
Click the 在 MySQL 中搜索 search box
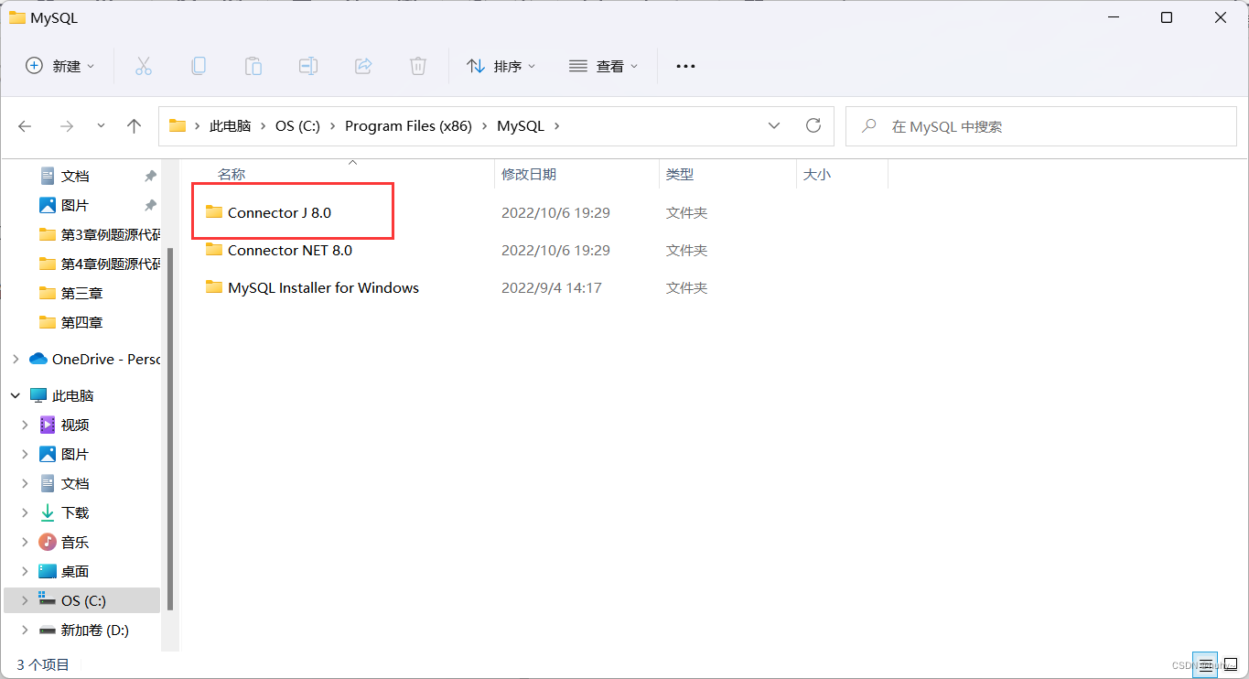click(1041, 126)
